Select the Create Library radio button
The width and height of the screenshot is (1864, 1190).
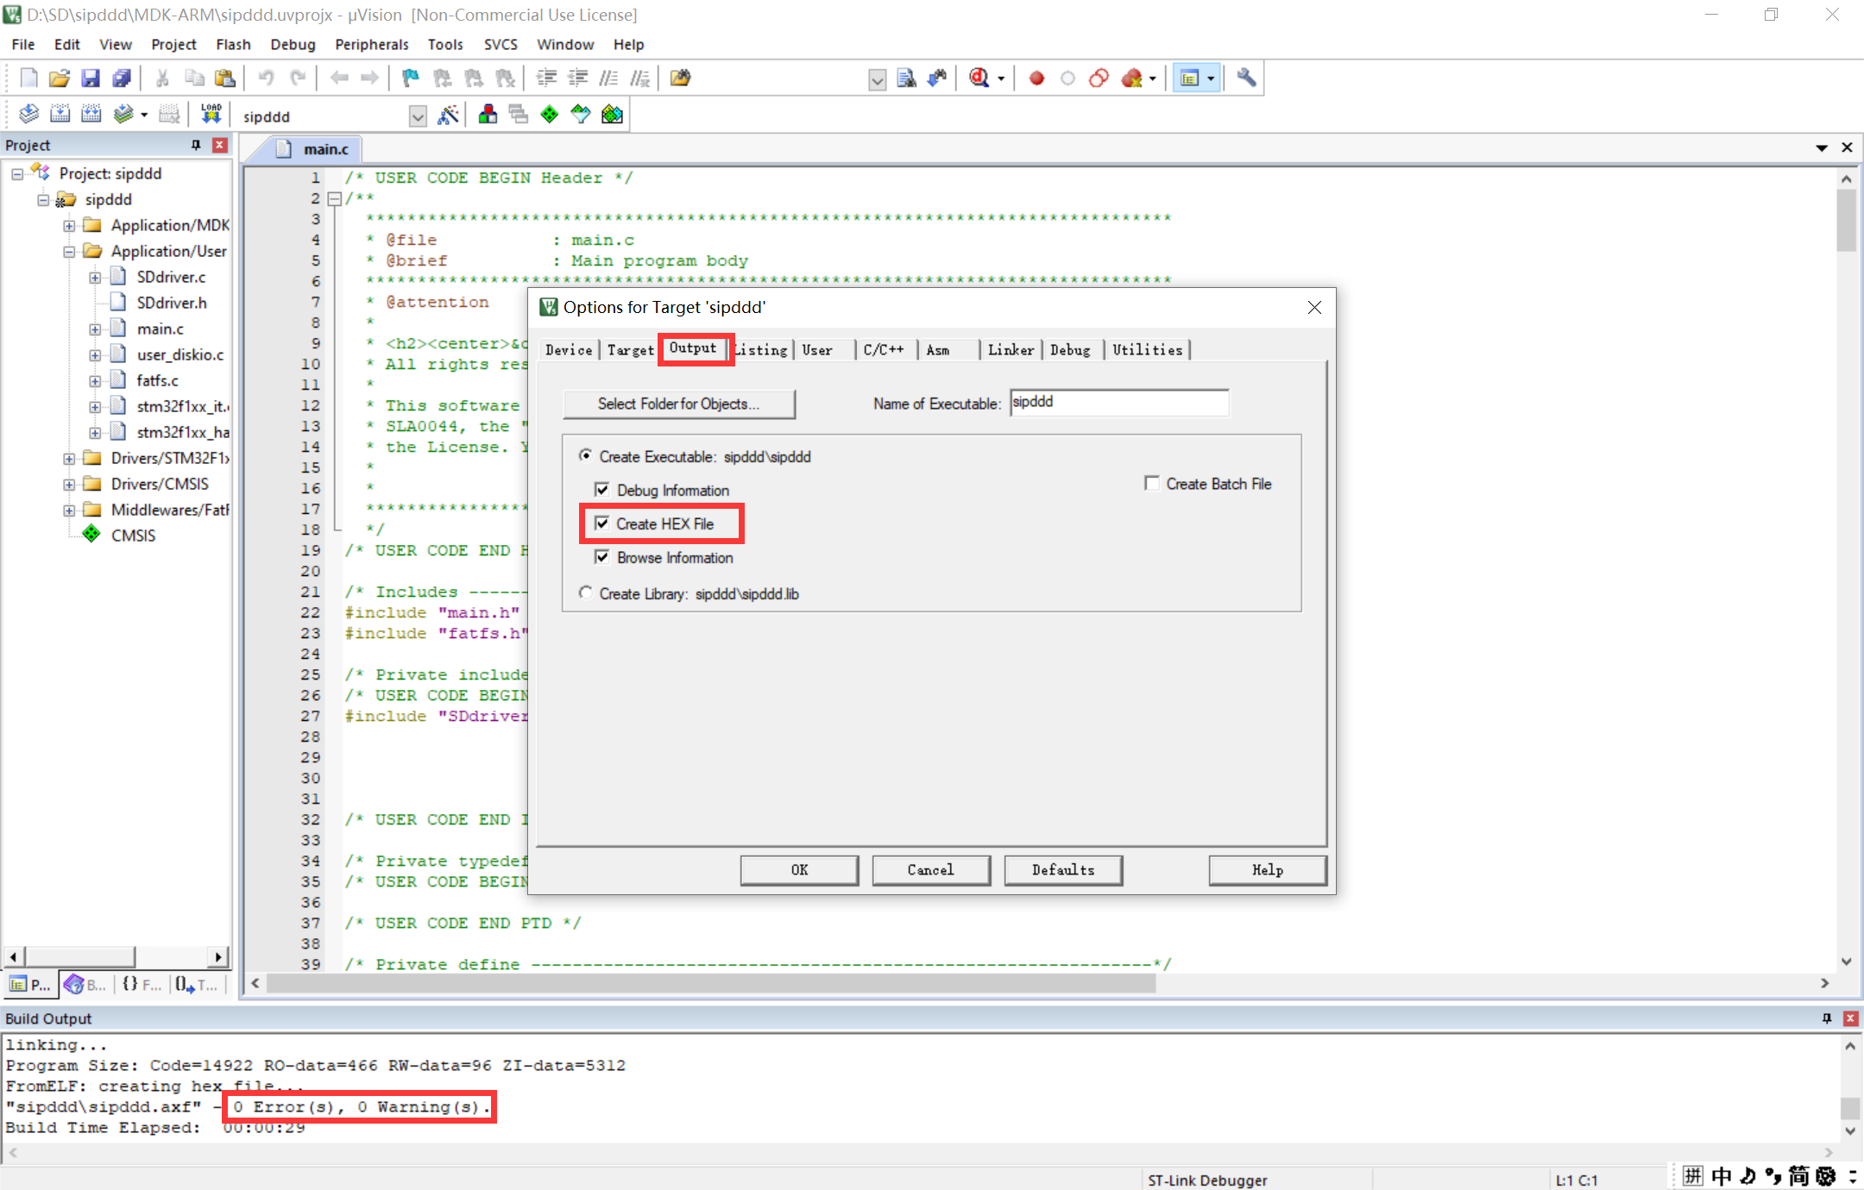(x=586, y=593)
